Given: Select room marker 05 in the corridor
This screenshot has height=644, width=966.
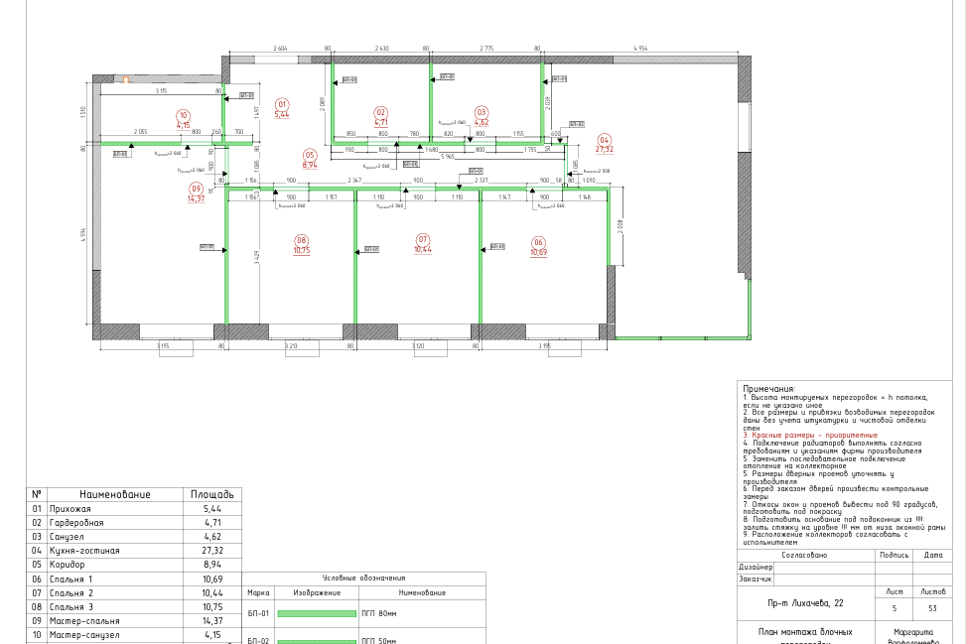Looking at the screenshot, I should [x=310, y=155].
